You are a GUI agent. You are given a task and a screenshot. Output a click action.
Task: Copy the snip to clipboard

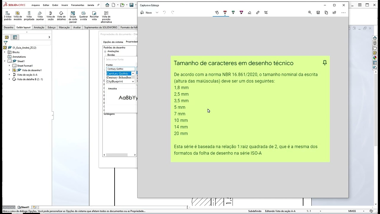326,12
